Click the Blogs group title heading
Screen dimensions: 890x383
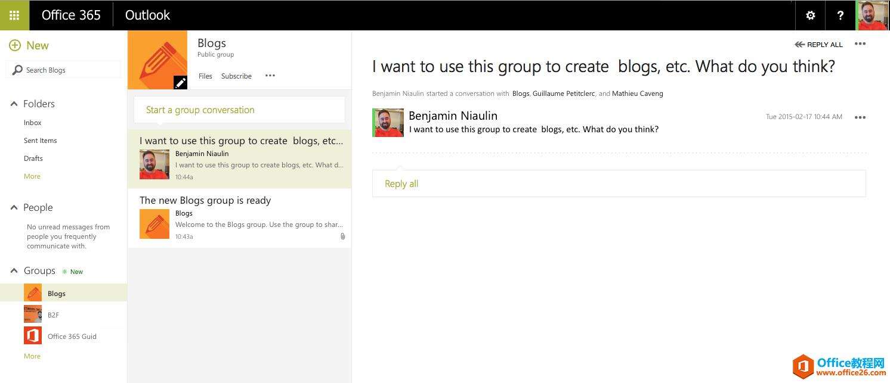212,43
